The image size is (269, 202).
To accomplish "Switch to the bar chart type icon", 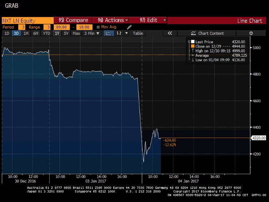I will click(x=118, y=33).
